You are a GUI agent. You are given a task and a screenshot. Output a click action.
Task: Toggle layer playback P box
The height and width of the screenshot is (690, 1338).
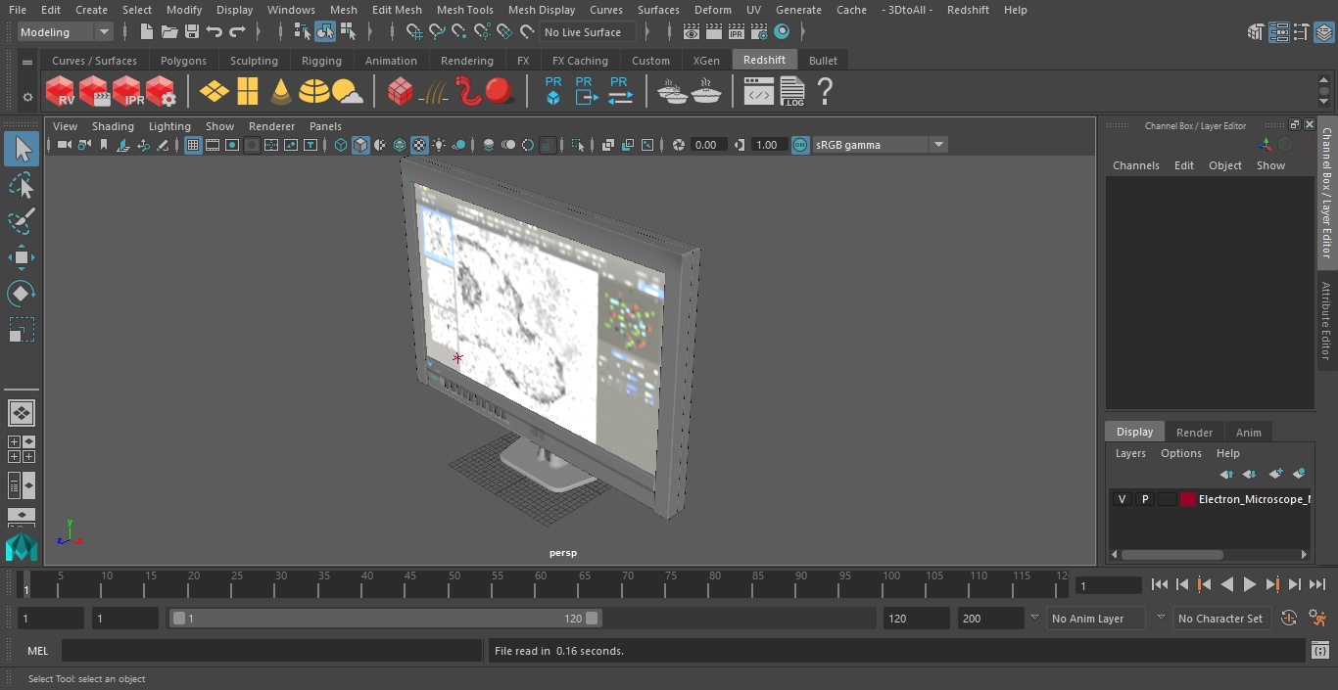(x=1144, y=499)
